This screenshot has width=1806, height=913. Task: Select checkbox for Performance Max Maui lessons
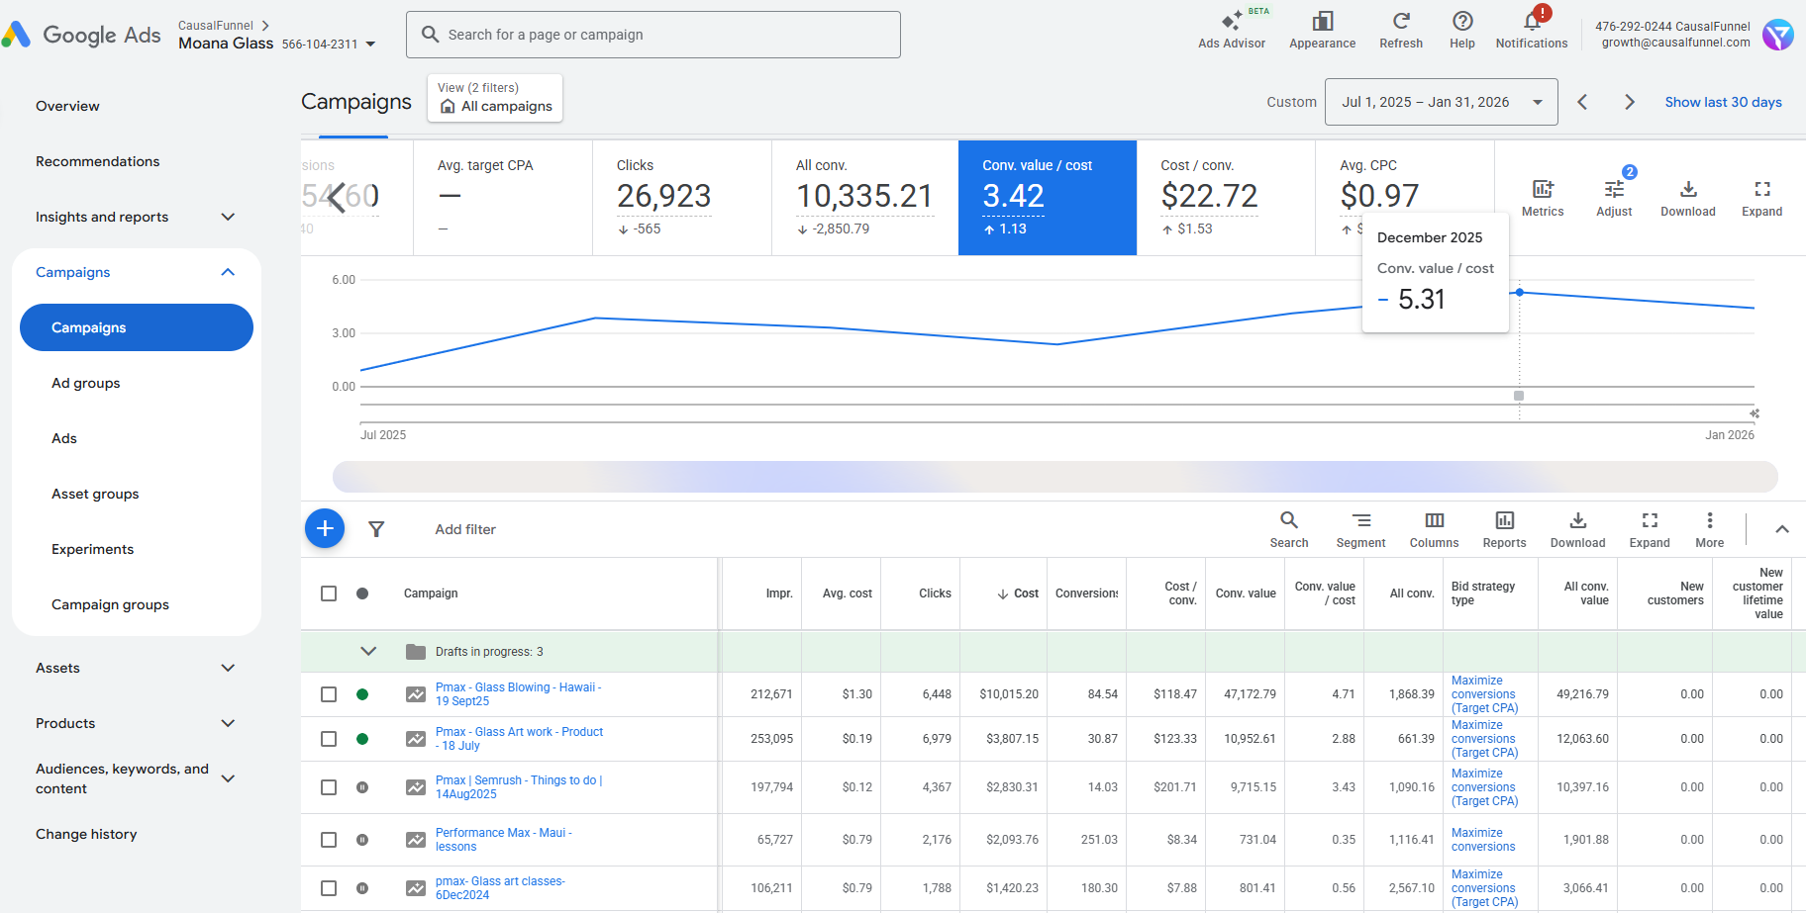tap(329, 840)
